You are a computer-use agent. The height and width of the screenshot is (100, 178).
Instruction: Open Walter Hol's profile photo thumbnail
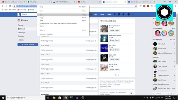coord(104,58)
